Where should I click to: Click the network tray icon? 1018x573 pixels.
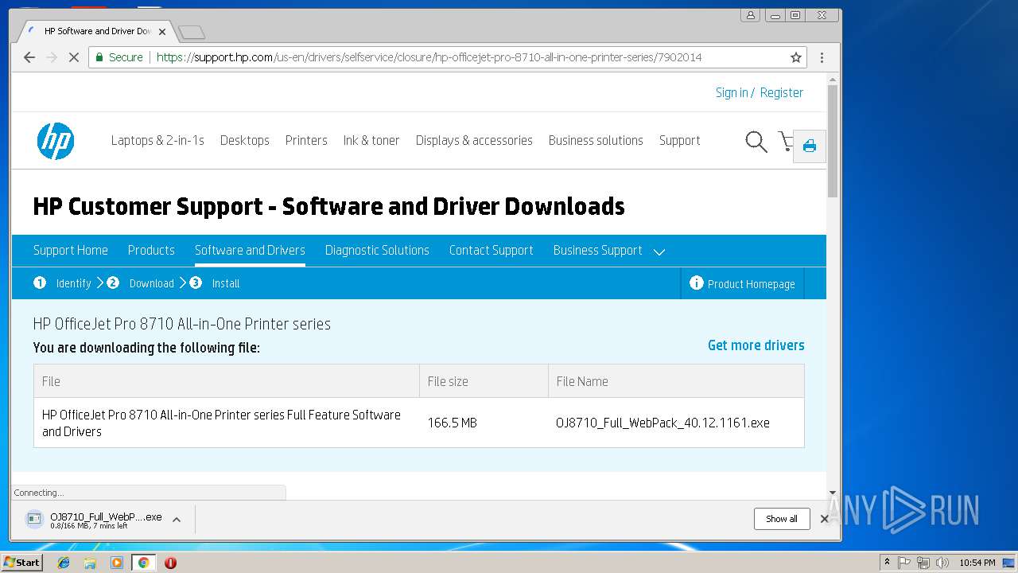point(923,563)
